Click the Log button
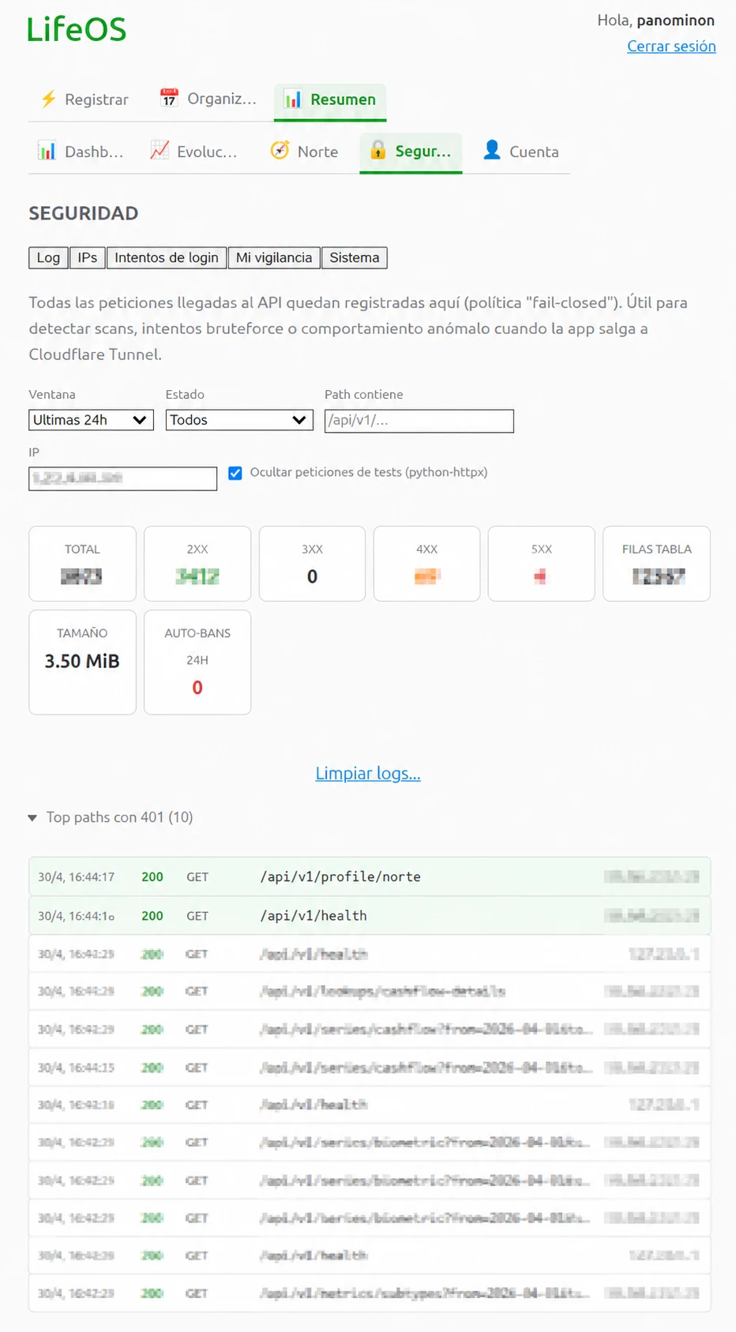Viewport: 736px width, 1332px height. [x=48, y=257]
